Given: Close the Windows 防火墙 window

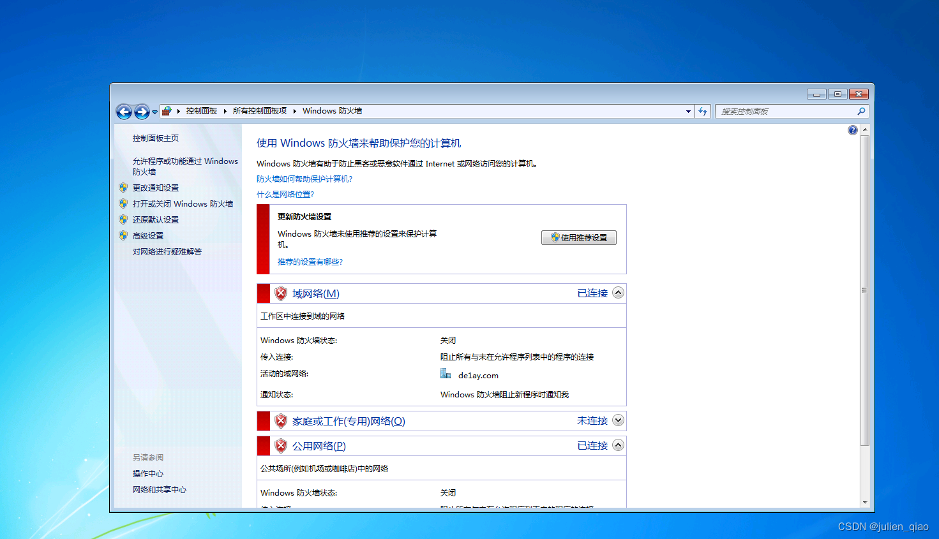Looking at the screenshot, I should click(x=859, y=94).
